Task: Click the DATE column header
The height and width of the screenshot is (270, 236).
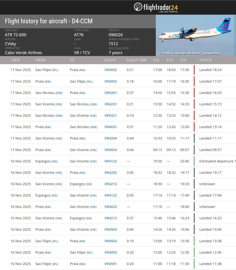Action: point(16,60)
